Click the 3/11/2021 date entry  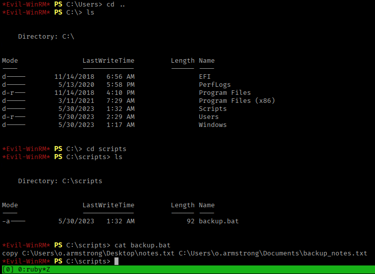point(76,101)
